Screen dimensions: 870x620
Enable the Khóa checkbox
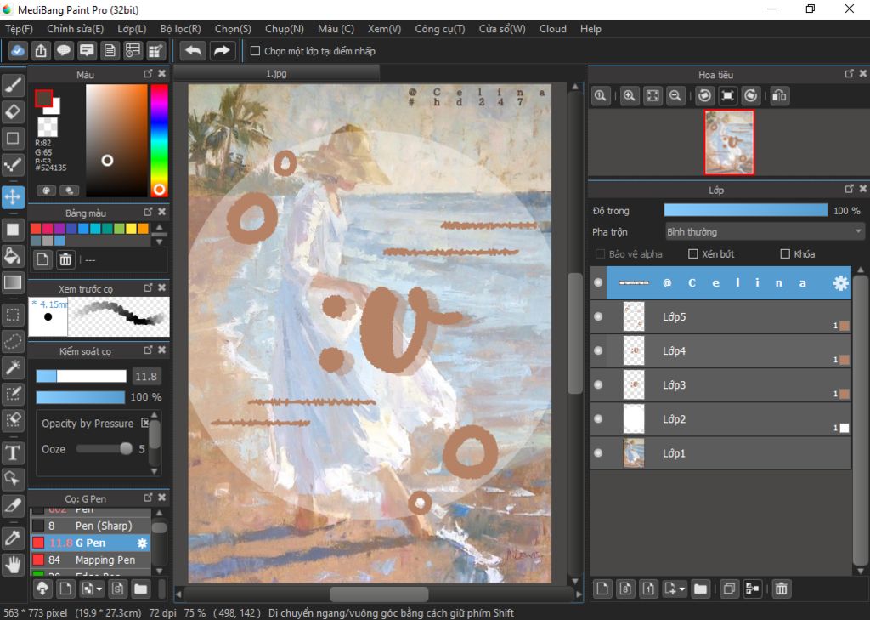click(785, 254)
